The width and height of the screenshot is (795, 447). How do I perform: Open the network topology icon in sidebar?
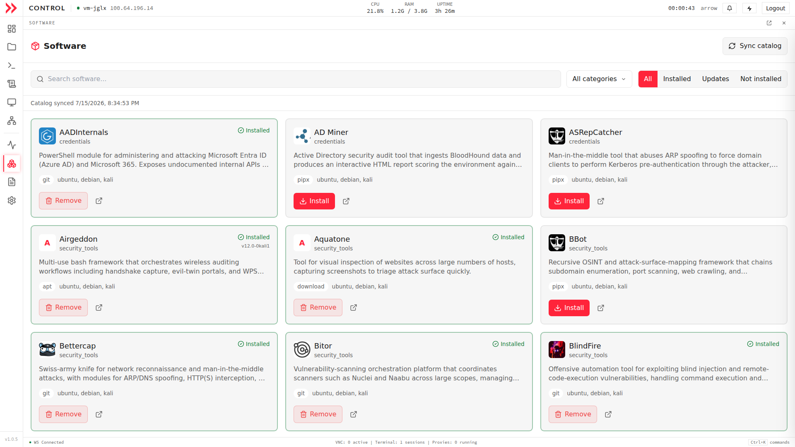(x=12, y=120)
